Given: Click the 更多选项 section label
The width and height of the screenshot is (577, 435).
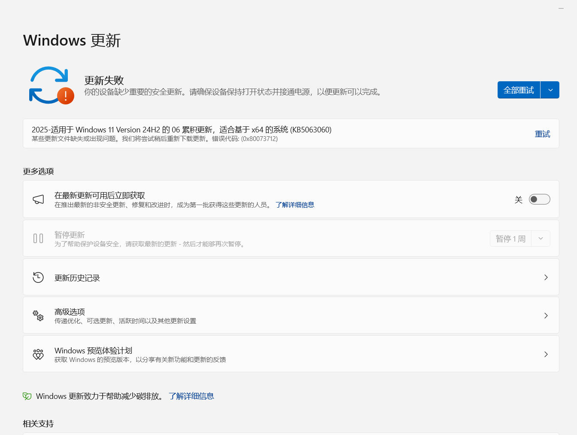Looking at the screenshot, I should point(38,171).
